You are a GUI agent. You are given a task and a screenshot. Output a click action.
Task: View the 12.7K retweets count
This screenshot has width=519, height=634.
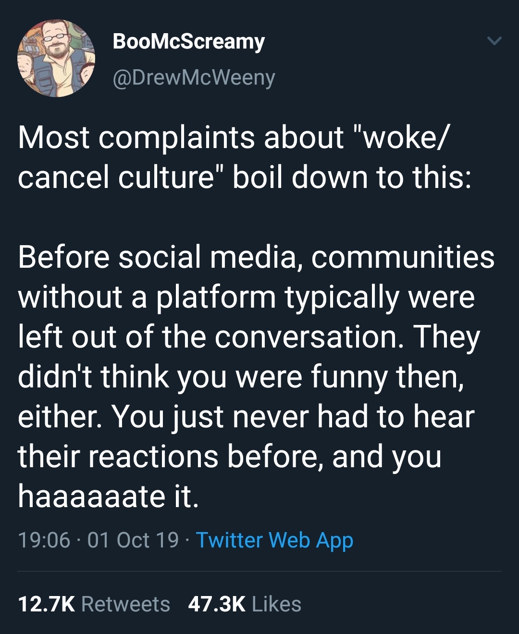pos(46,604)
